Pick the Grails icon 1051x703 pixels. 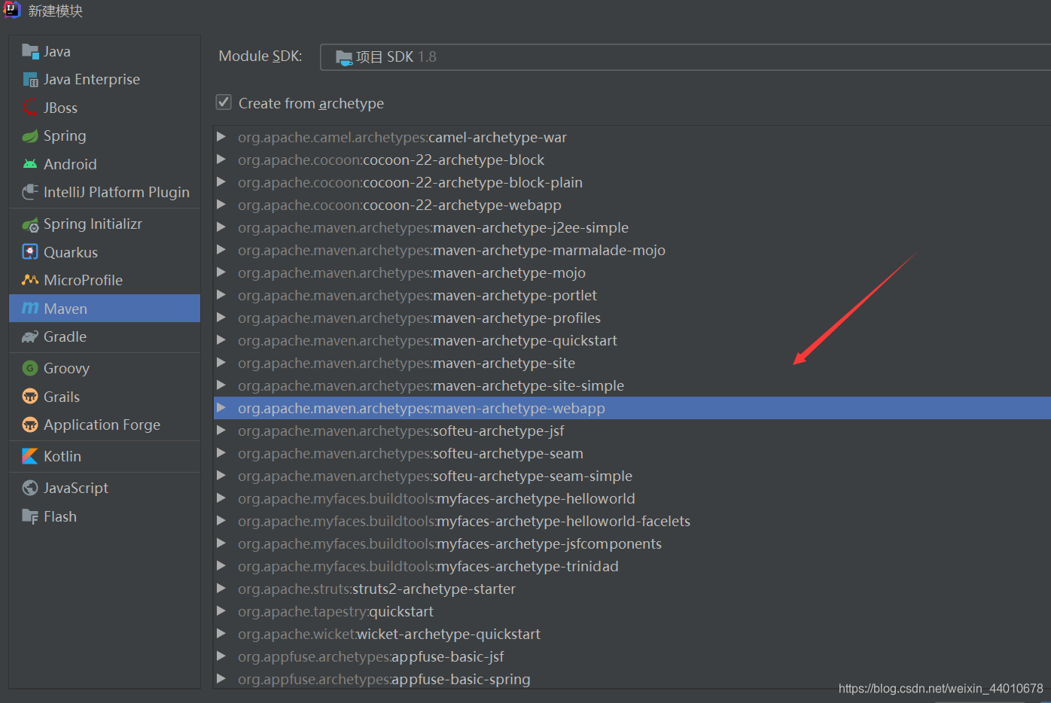click(x=30, y=397)
